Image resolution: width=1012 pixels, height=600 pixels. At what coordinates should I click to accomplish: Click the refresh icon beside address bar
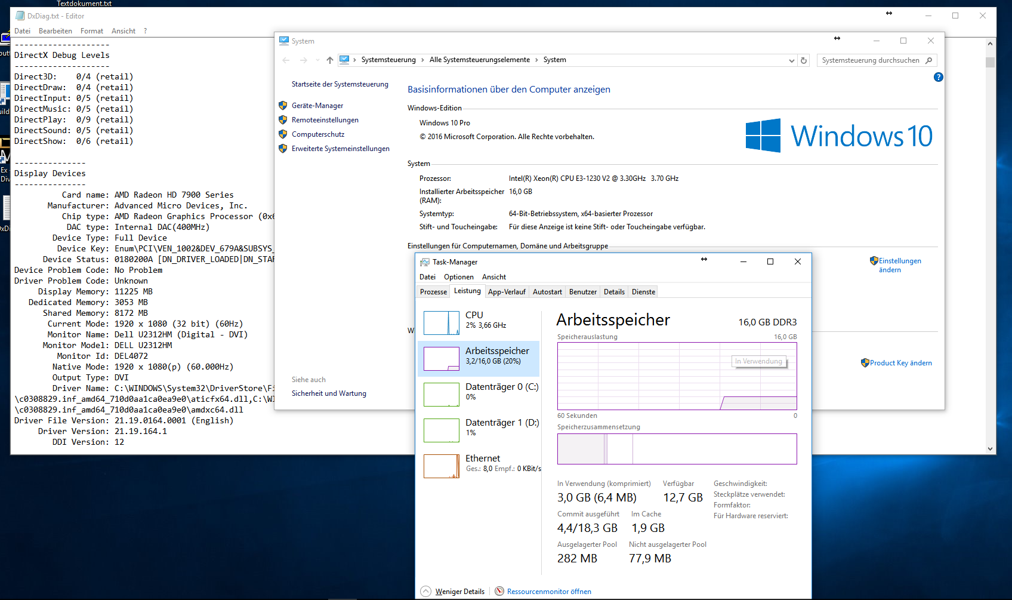pyautogui.click(x=804, y=60)
